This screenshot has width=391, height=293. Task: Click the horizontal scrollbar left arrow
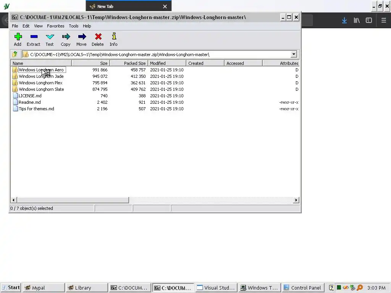click(14, 200)
